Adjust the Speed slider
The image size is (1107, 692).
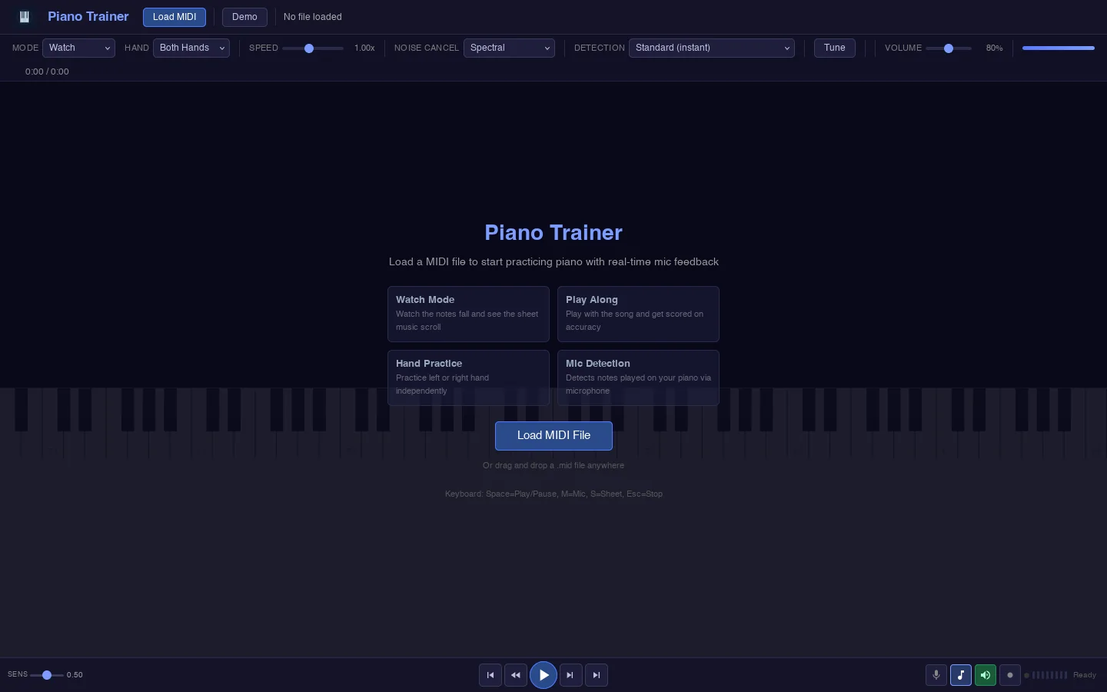(x=313, y=48)
